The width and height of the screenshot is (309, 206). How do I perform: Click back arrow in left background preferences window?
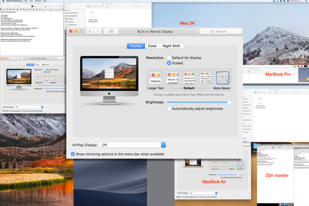click(11, 59)
